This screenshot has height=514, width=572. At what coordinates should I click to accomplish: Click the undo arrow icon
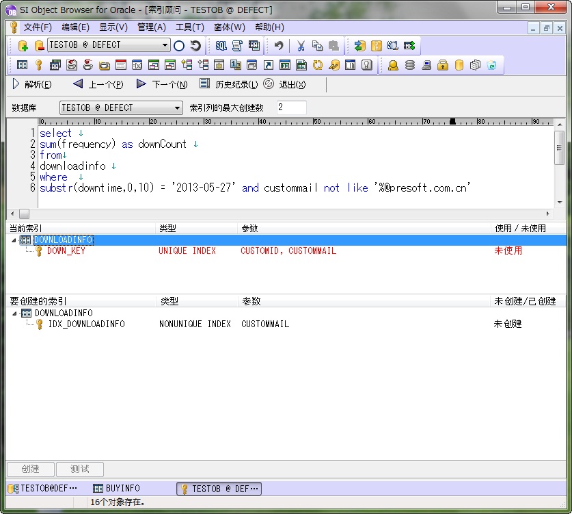(279, 46)
